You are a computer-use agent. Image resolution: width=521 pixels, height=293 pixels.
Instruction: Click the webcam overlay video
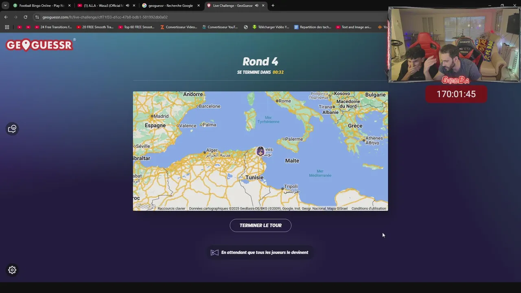pyautogui.click(x=454, y=45)
